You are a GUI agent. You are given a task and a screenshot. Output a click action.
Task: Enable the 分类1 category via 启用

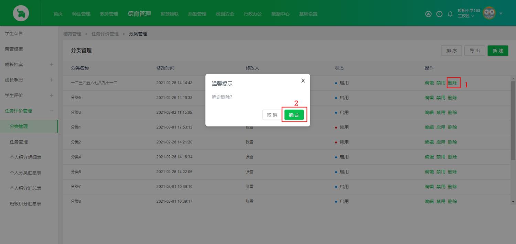coord(441,127)
